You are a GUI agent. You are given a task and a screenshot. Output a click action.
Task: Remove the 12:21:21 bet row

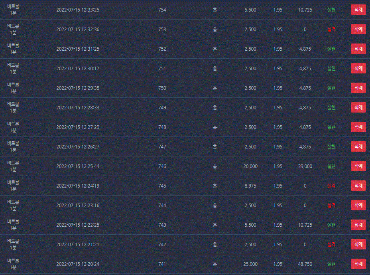[358, 245]
